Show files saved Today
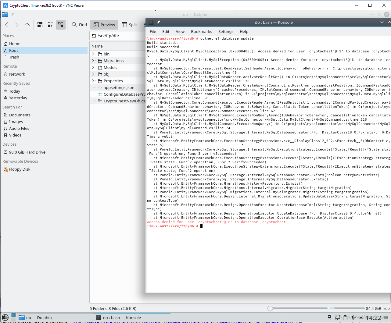 point(45,91)
